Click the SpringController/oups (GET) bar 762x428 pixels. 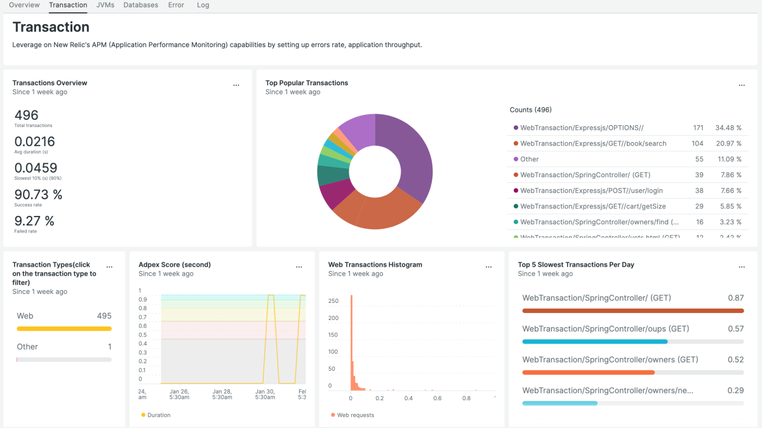click(594, 341)
